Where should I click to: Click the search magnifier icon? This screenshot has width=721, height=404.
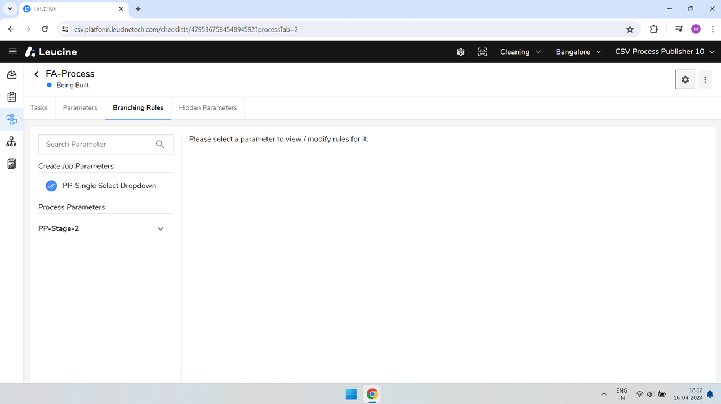160,145
